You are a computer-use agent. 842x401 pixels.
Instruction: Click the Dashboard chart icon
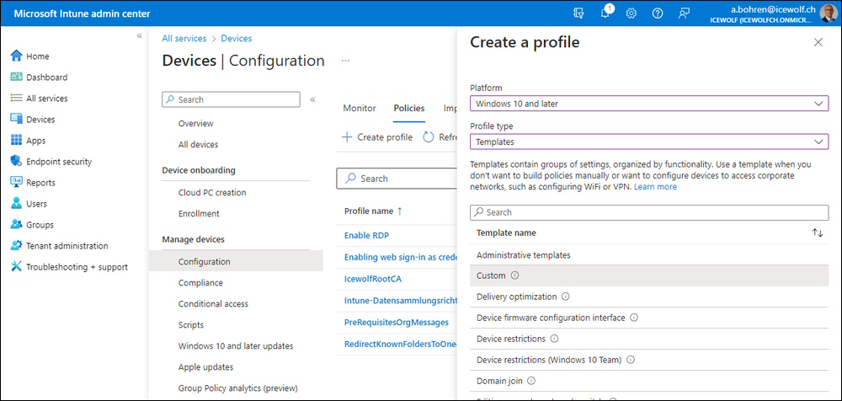pyautogui.click(x=17, y=77)
